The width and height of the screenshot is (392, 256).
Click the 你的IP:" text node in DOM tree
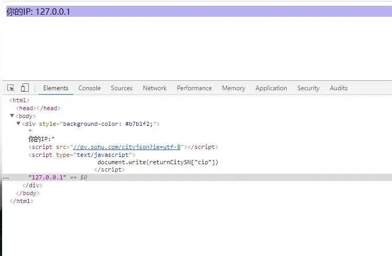41,139
